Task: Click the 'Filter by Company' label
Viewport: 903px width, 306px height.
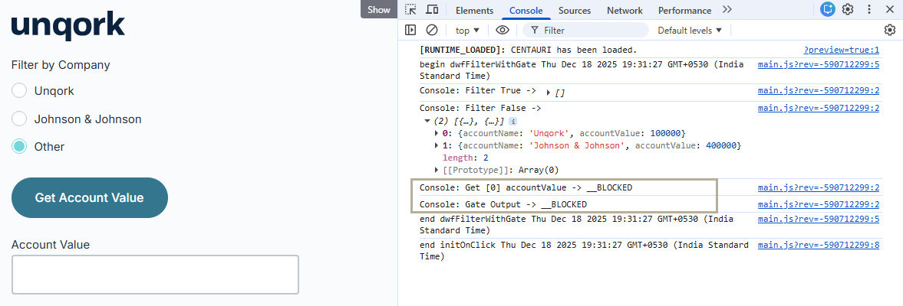Action: click(x=61, y=65)
